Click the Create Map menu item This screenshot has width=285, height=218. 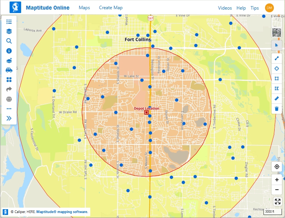[x=111, y=8]
